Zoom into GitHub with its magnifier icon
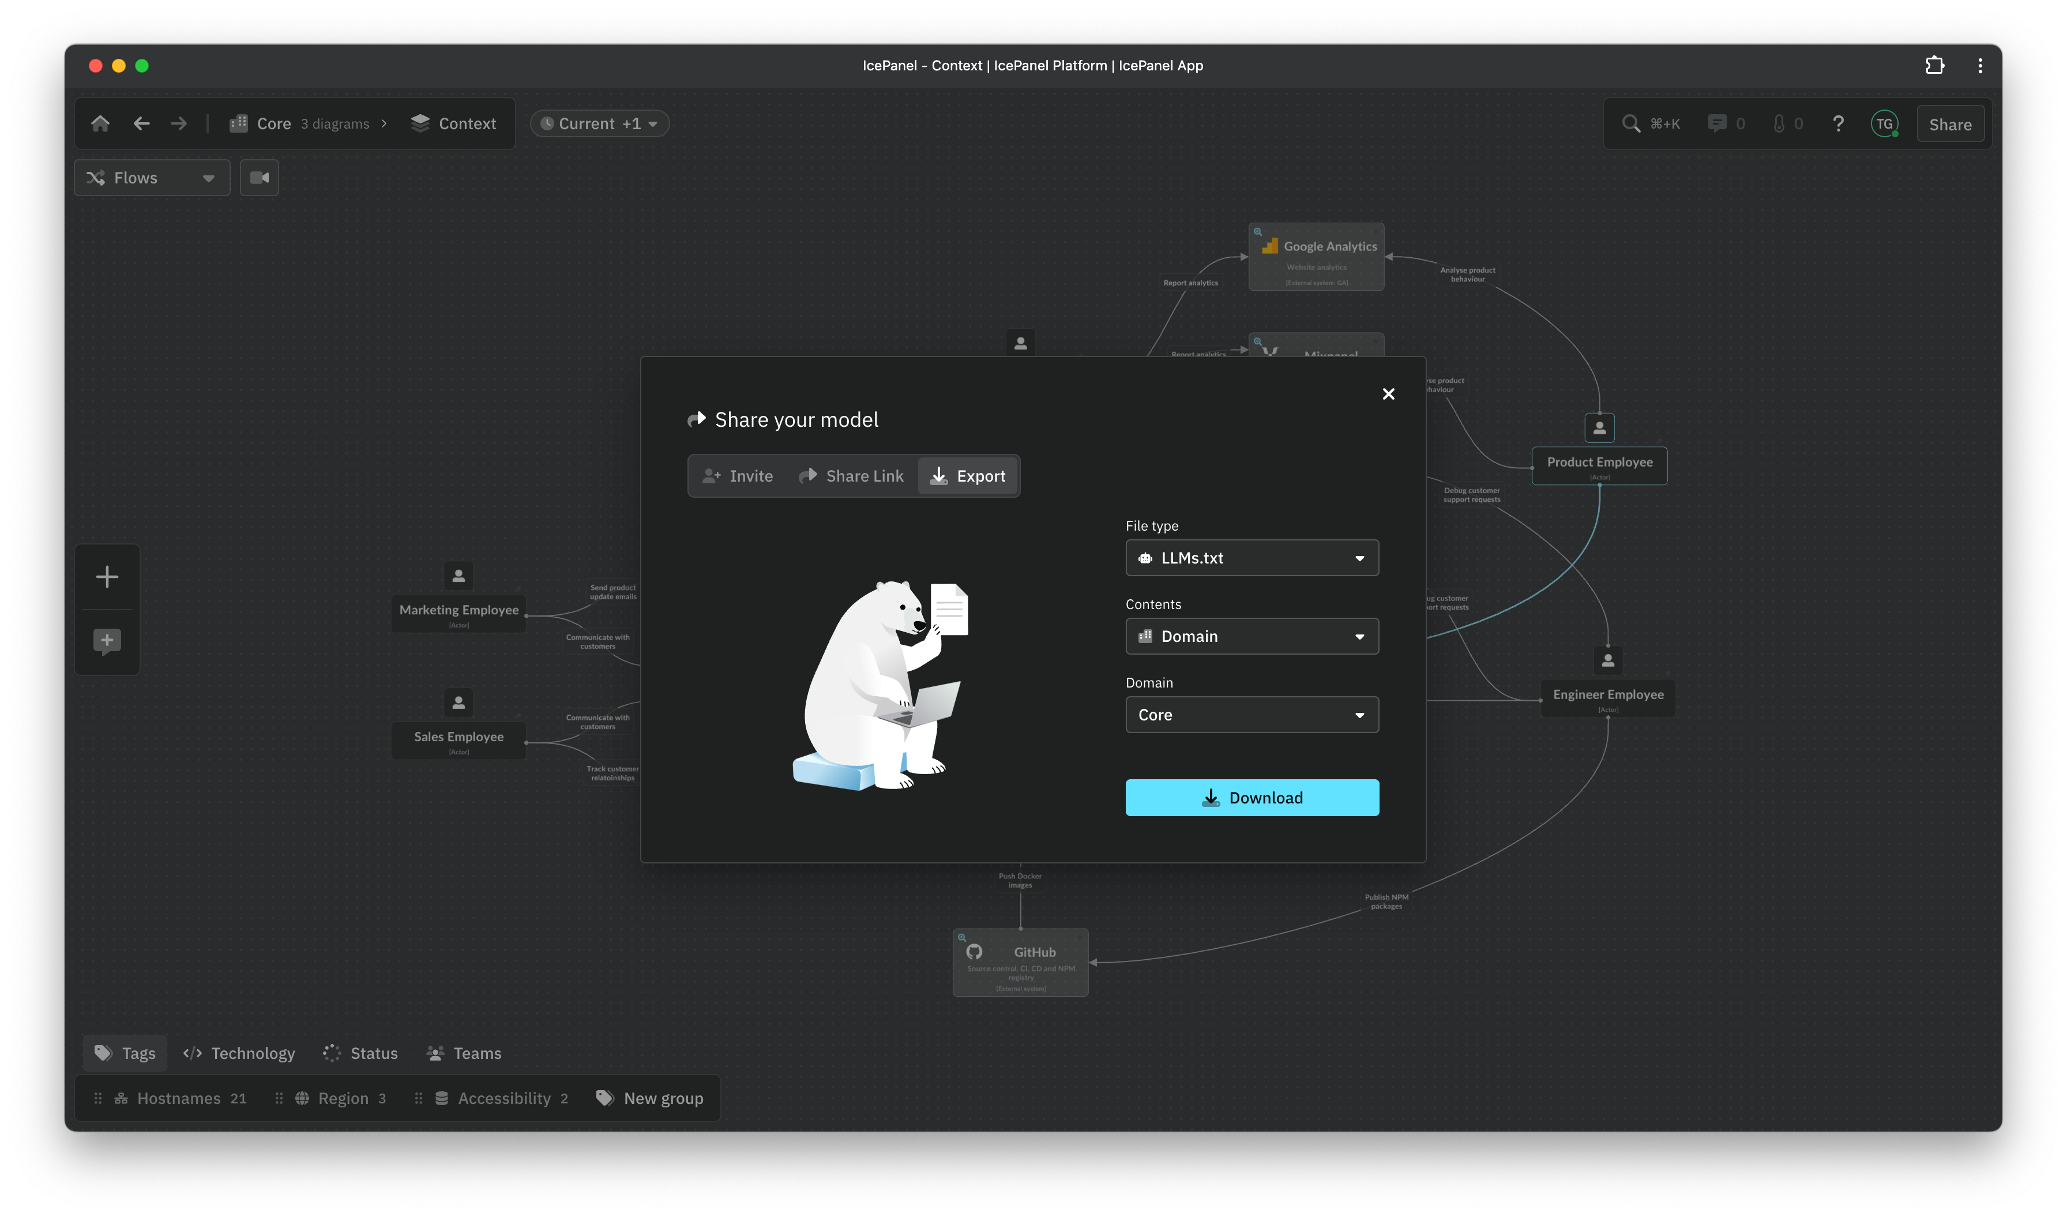The image size is (2067, 1217). 961,938
